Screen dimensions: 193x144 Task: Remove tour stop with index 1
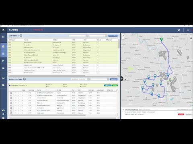coord(11,93)
